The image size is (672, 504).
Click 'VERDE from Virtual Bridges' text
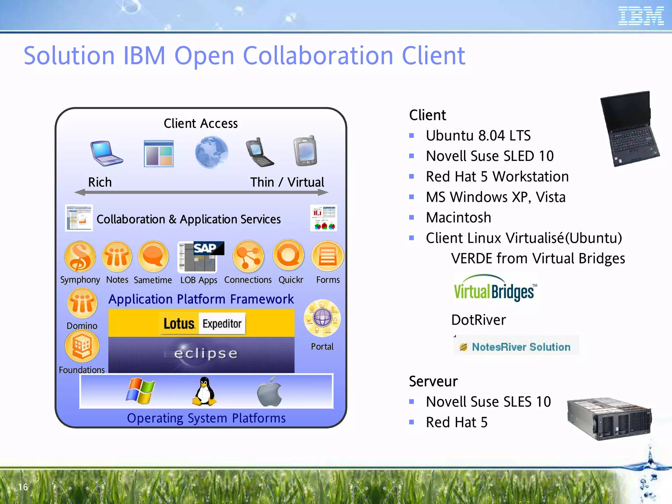click(538, 259)
